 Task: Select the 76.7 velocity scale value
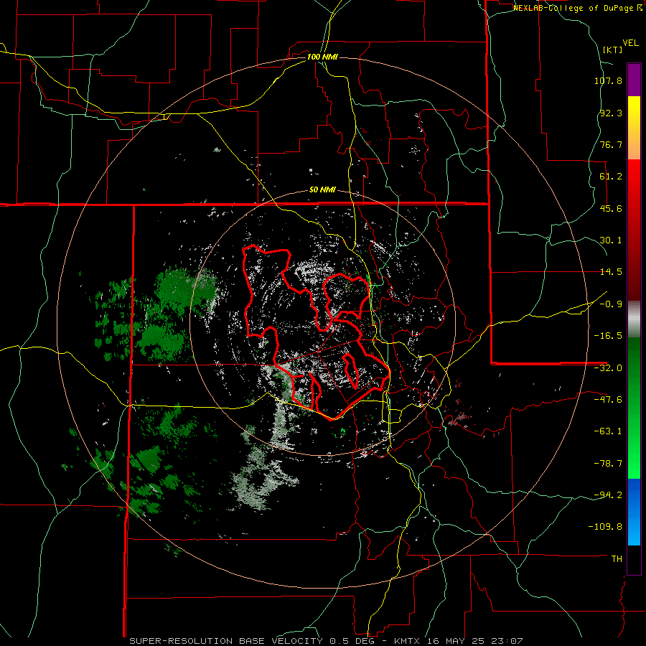(x=611, y=144)
